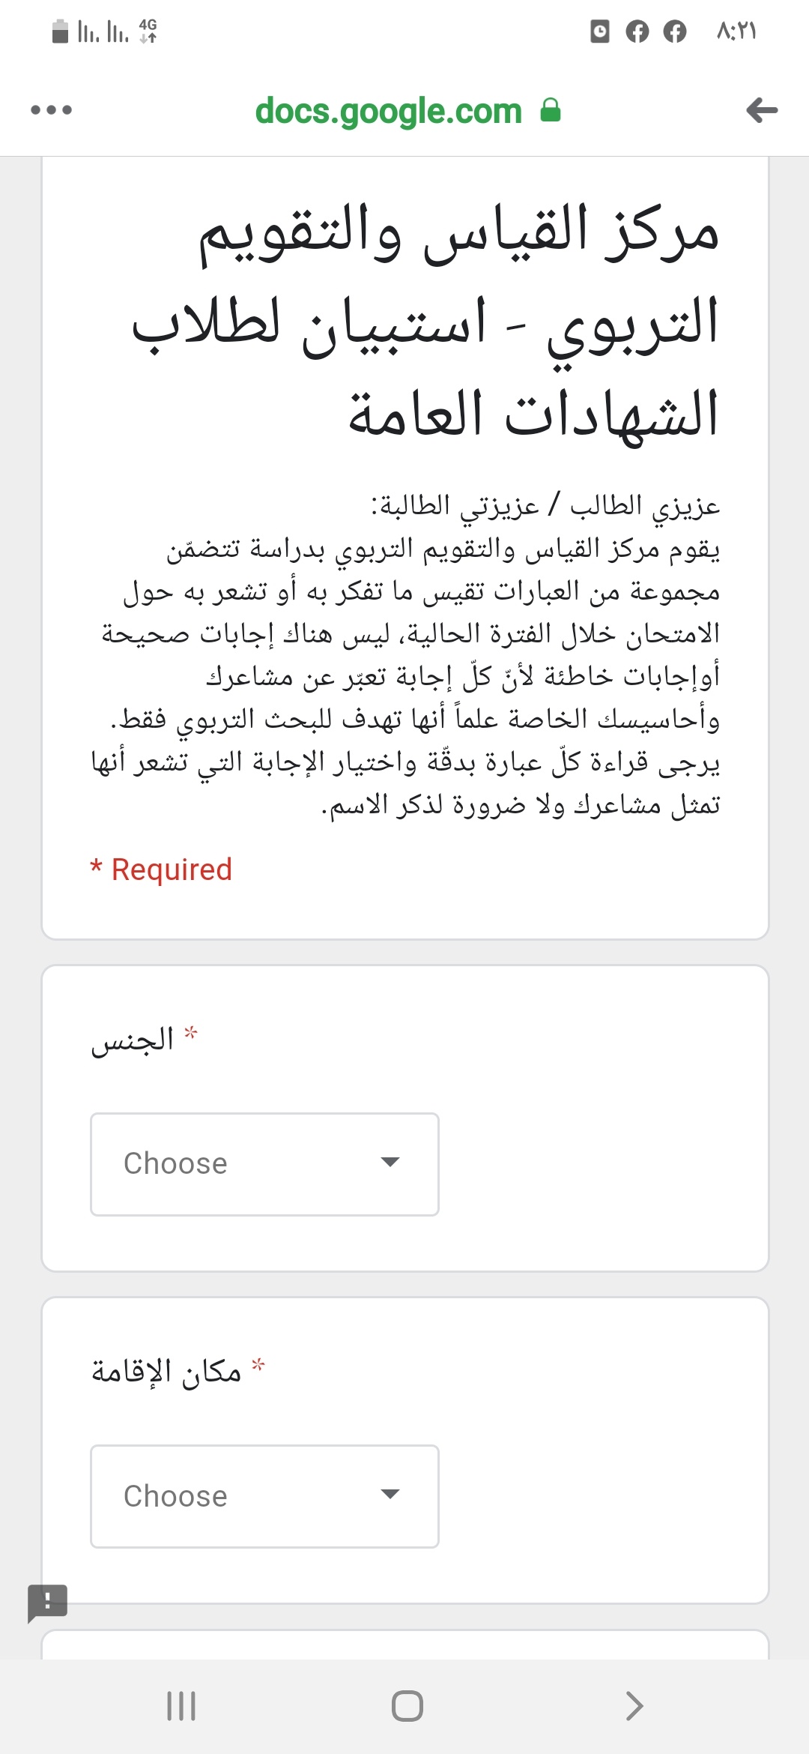
Task: Tap the battery status icon
Action: [61, 31]
